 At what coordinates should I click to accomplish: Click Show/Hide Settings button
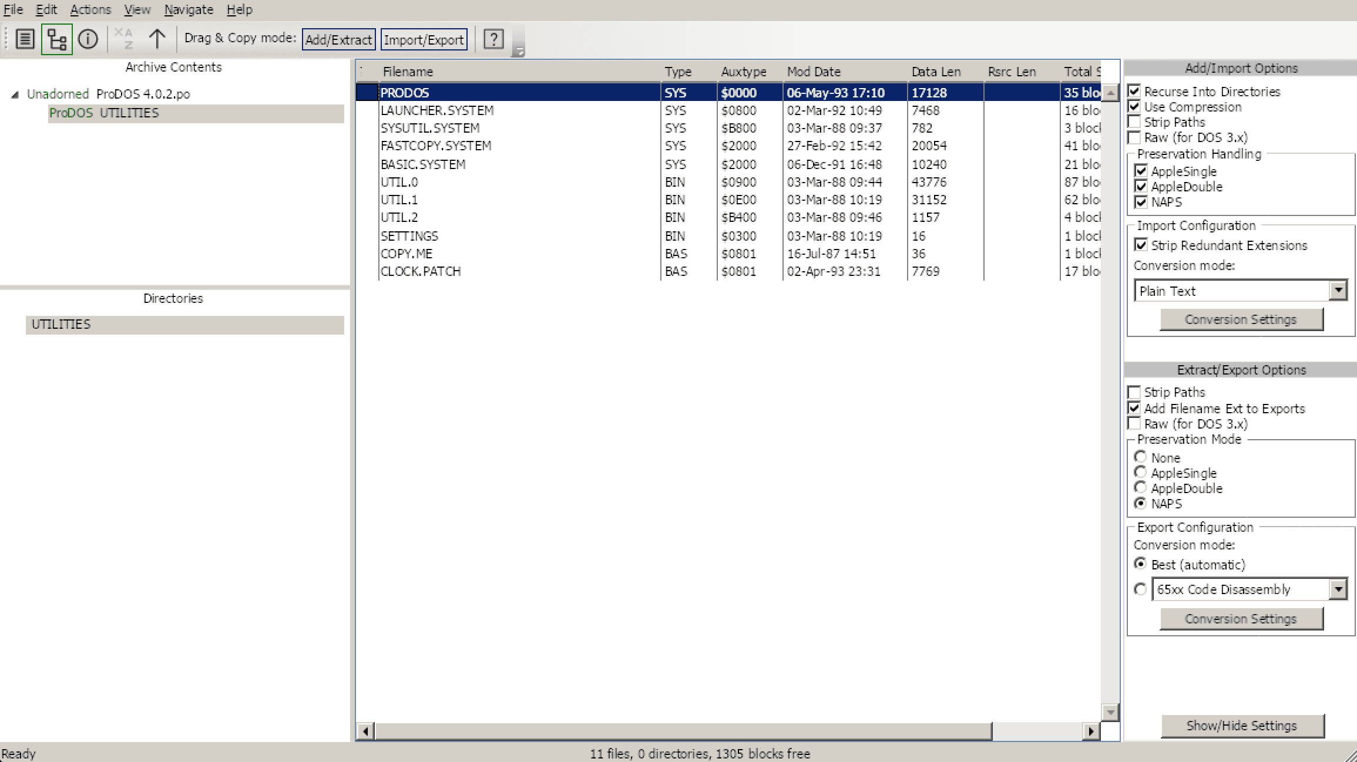point(1242,726)
